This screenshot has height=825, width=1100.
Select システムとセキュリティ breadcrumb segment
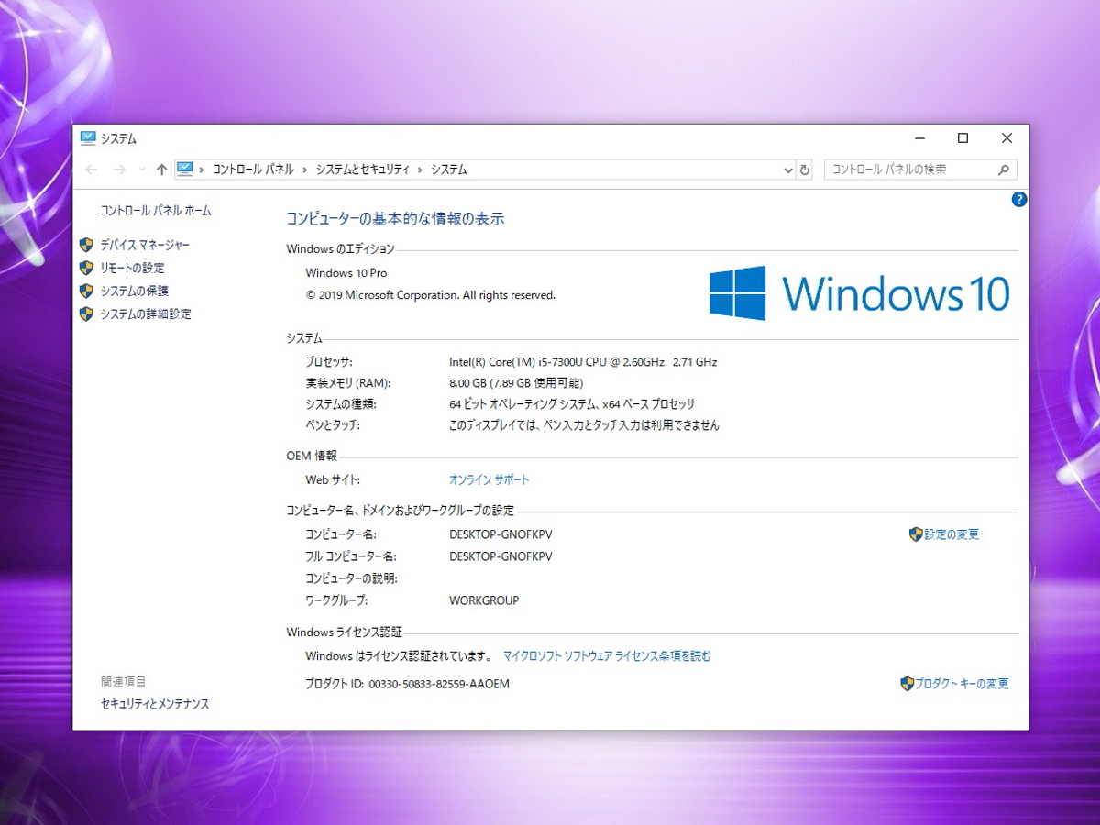pos(363,170)
